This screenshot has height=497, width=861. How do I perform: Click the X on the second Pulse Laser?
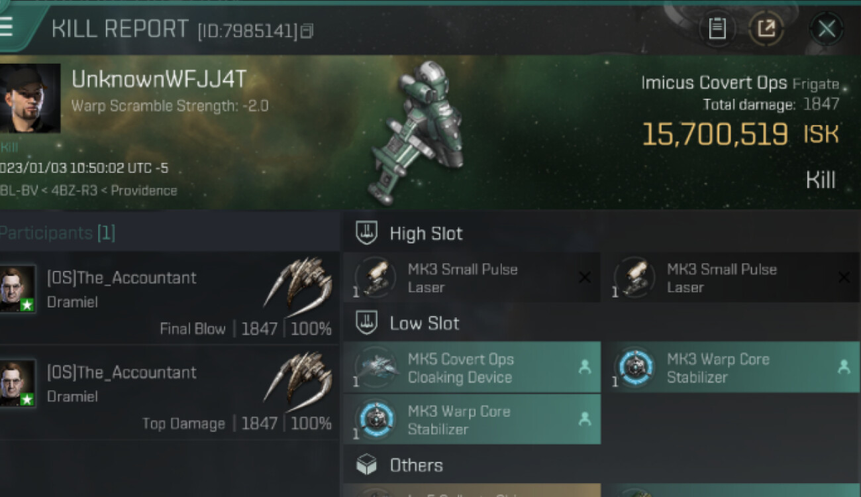[x=843, y=277]
